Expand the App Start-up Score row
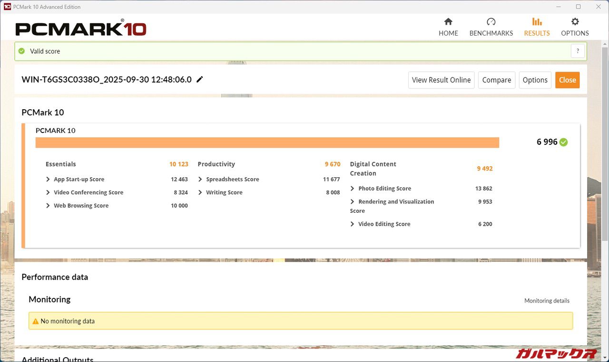This screenshot has width=609, height=362. (48, 179)
